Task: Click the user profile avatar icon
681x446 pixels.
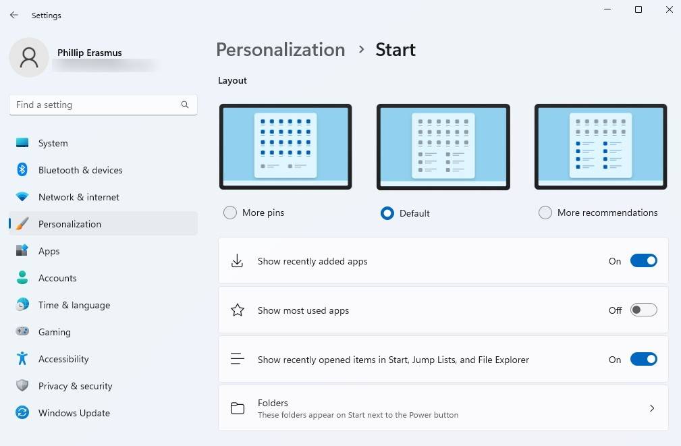Action: click(29, 57)
